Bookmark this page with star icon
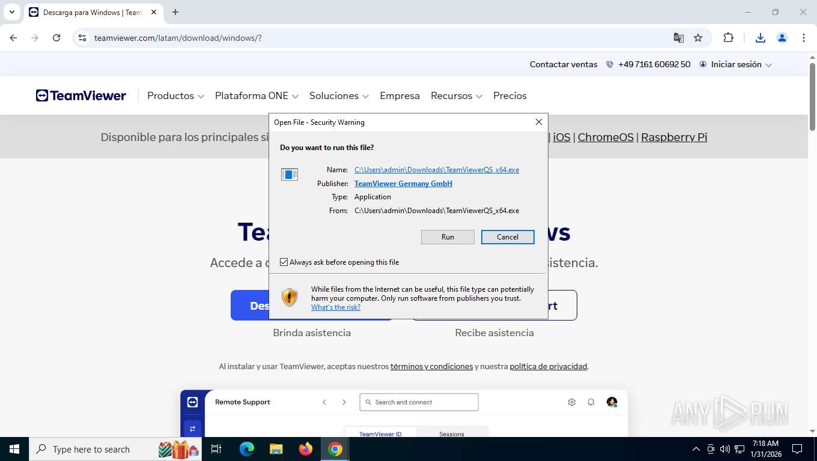 pos(698,38)
